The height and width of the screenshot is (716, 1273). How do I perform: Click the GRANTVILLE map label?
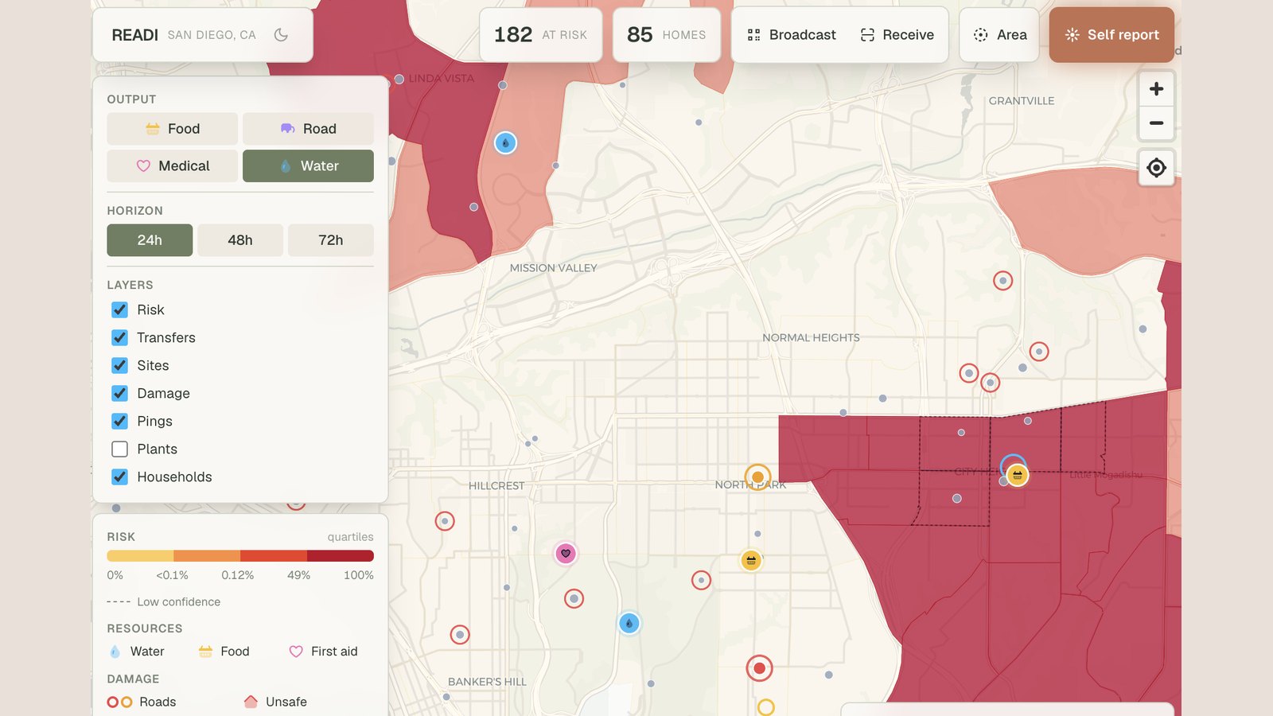[1022, 101]
